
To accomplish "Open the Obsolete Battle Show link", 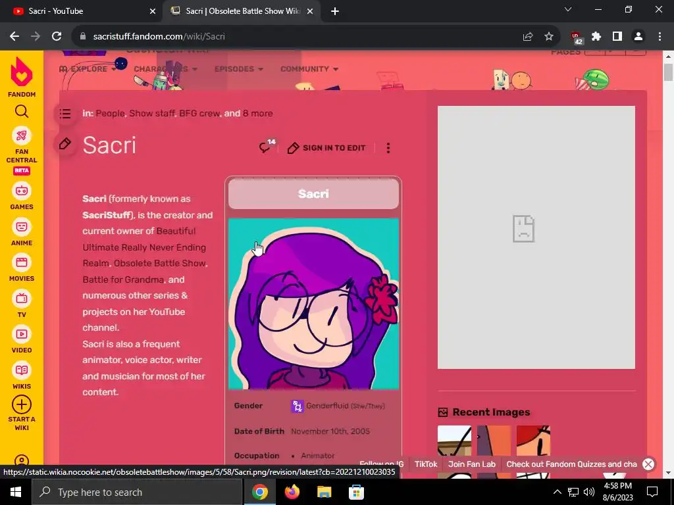I will pos(160,263).
